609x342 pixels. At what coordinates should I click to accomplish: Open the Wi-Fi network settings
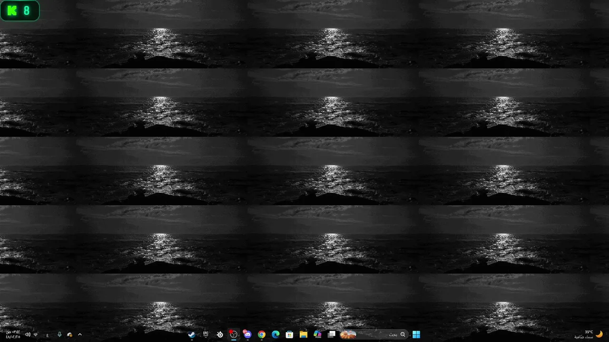35,334
